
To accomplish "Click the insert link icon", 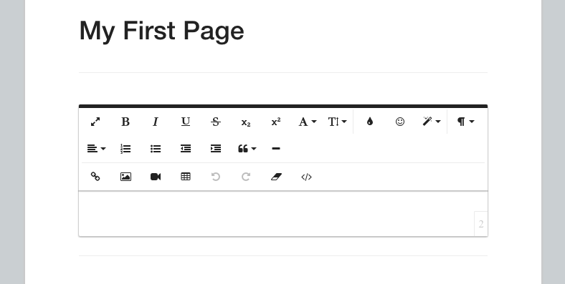I will (x=95, y=177).
